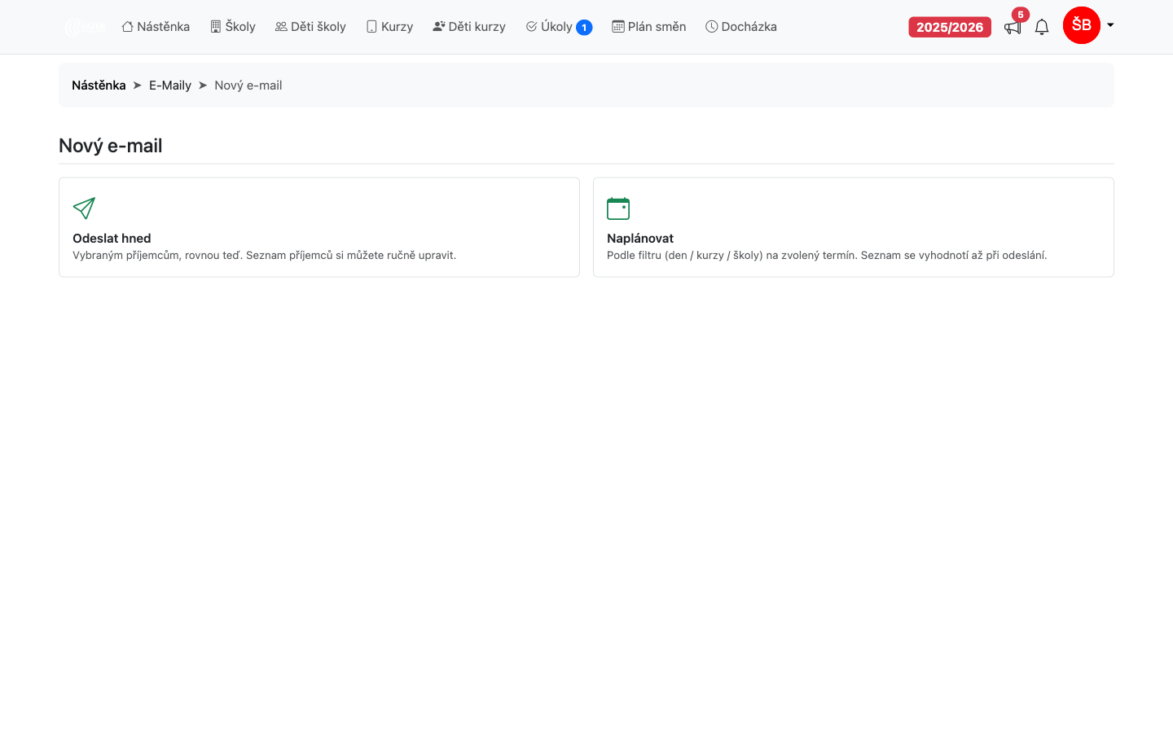This screenshot has width=1173, height=733.
Task: Open the Školy navigation item
Action: point(233,27)
